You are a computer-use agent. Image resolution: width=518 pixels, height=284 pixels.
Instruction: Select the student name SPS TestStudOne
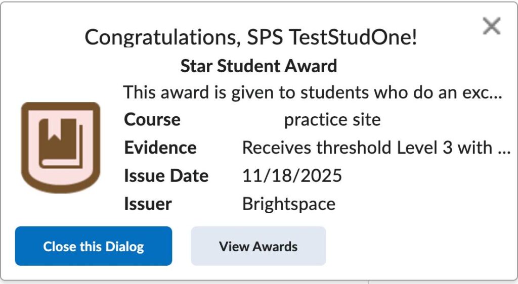click(x=332, y=37)
